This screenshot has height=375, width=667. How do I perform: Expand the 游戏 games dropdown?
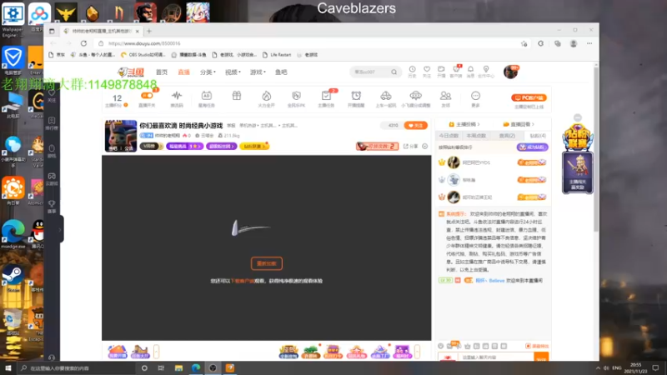pos(258,72)
